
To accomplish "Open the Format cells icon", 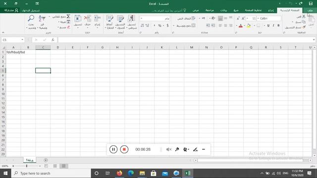I will (x=78, y=19).
